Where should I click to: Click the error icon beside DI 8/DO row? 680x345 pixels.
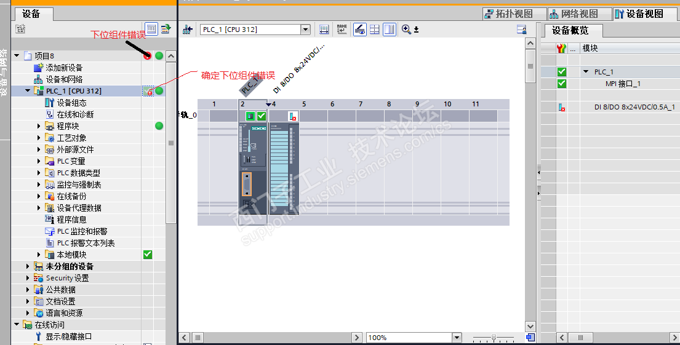(562, 107)
